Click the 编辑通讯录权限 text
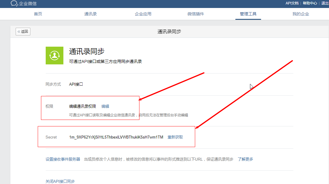329x184 pixels. pyautogui.click(x=83, y=106)
